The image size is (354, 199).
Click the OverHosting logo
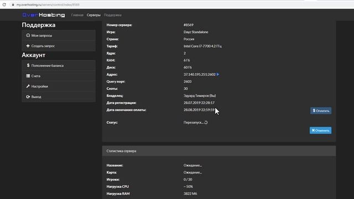point(44,15)
